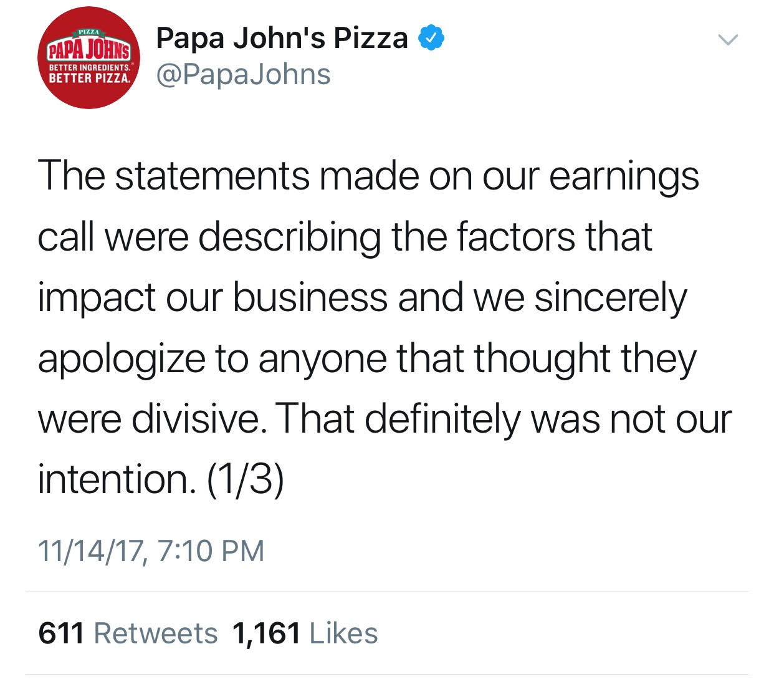Viewport: 774px width, 682px height.
Task: Open the 11/14/17 date in the timestamp
Action: pyautogui.click(x=92, y=551)
